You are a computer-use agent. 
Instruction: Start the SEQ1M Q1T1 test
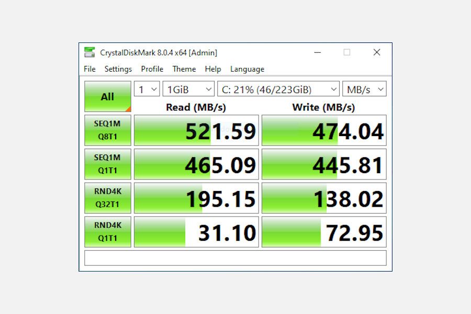[107, 164]
